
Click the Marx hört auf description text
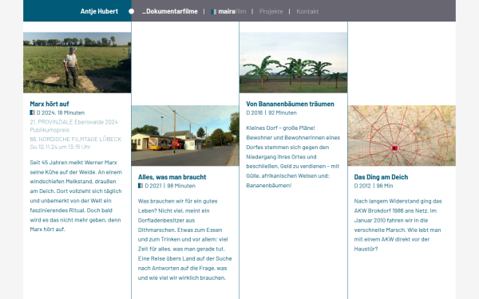pyautogui.click(x=76, y=195)
